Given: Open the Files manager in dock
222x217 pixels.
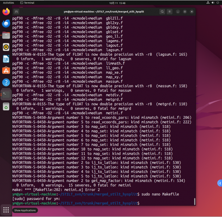Looking at the screenshot, I should [6, 35].
